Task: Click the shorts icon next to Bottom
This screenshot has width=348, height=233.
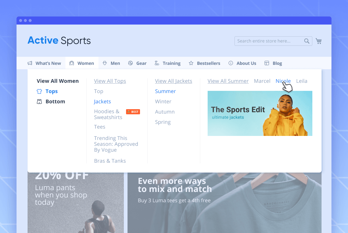Action: pos(39,102)
